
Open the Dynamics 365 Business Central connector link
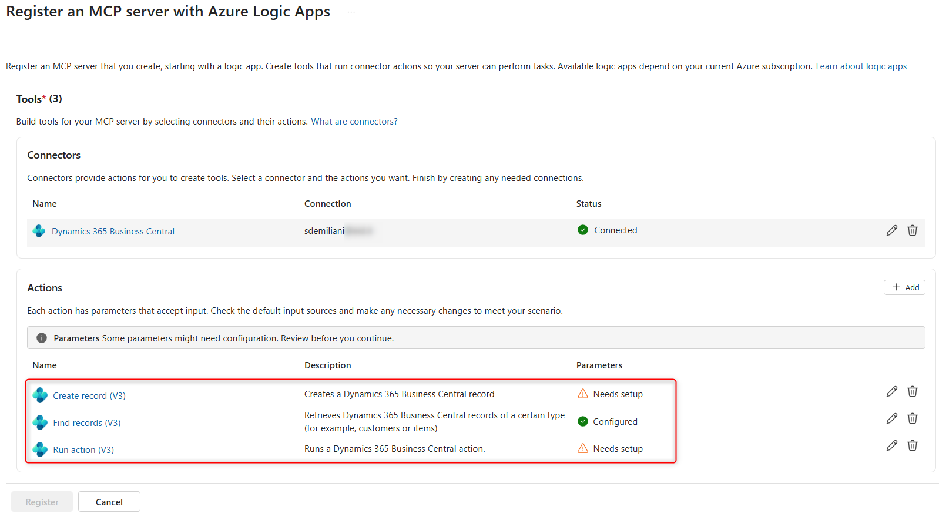(x=113, y=232)
